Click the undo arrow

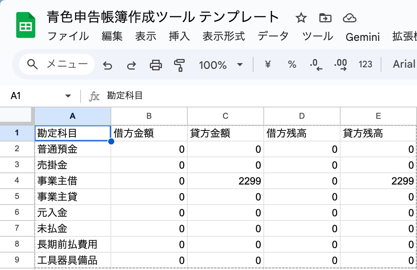coord(107,65)
